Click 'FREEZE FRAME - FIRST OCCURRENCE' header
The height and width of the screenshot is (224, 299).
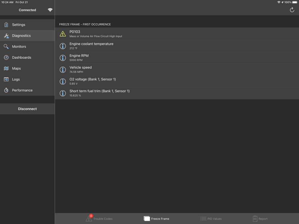coord(85,24)
